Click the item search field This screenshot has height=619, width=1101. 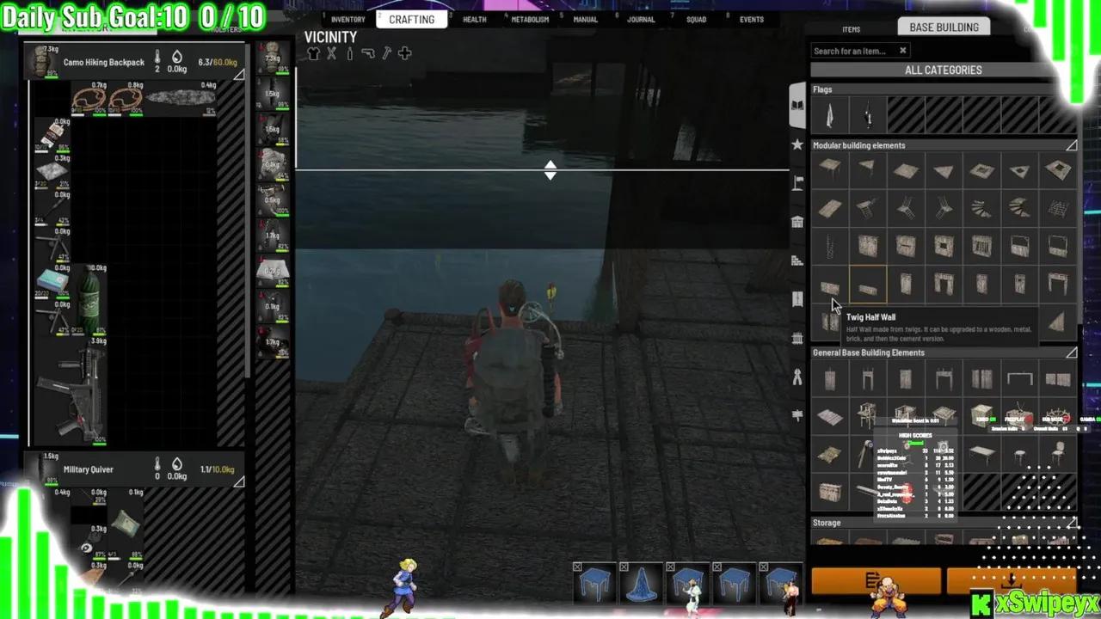tap(854, 51)
